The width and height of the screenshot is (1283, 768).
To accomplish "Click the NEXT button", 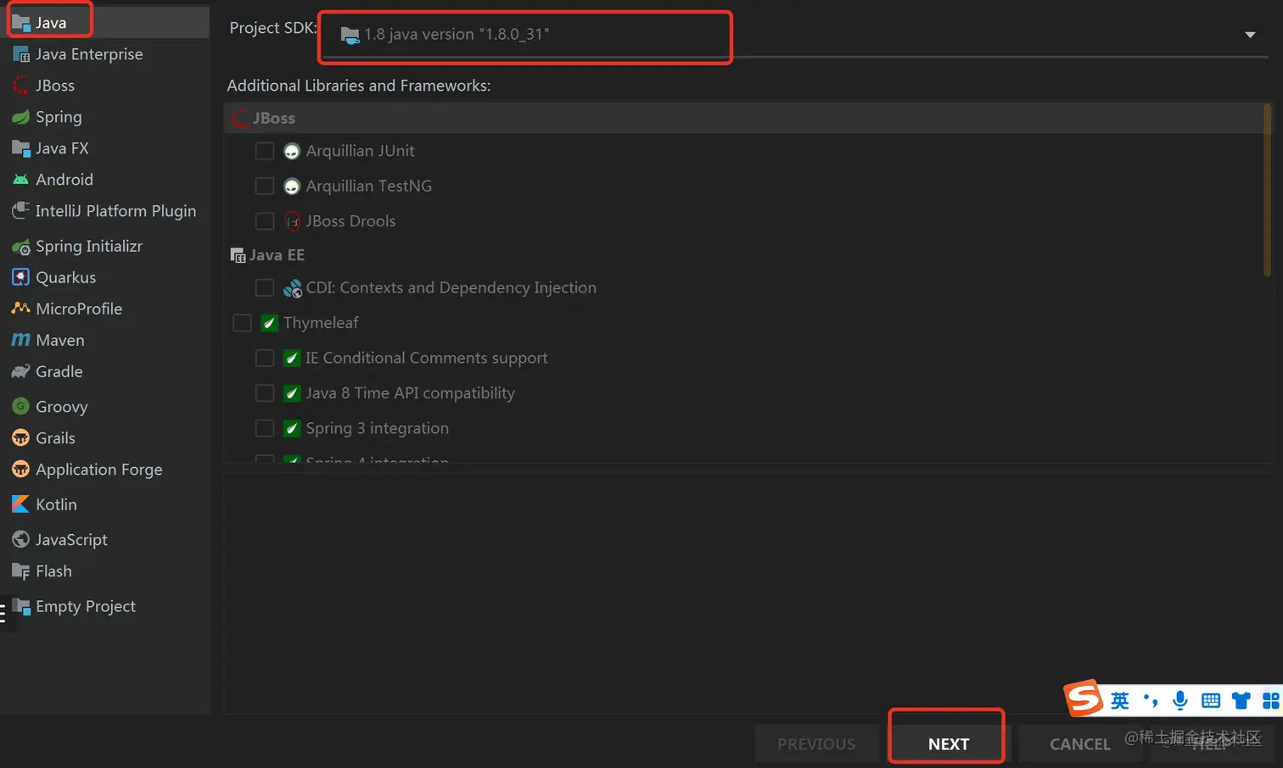I will [948, 743].
